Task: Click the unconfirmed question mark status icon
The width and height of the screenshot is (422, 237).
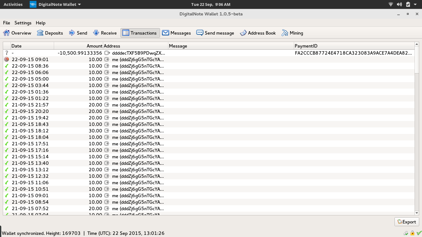Action: 7,53
